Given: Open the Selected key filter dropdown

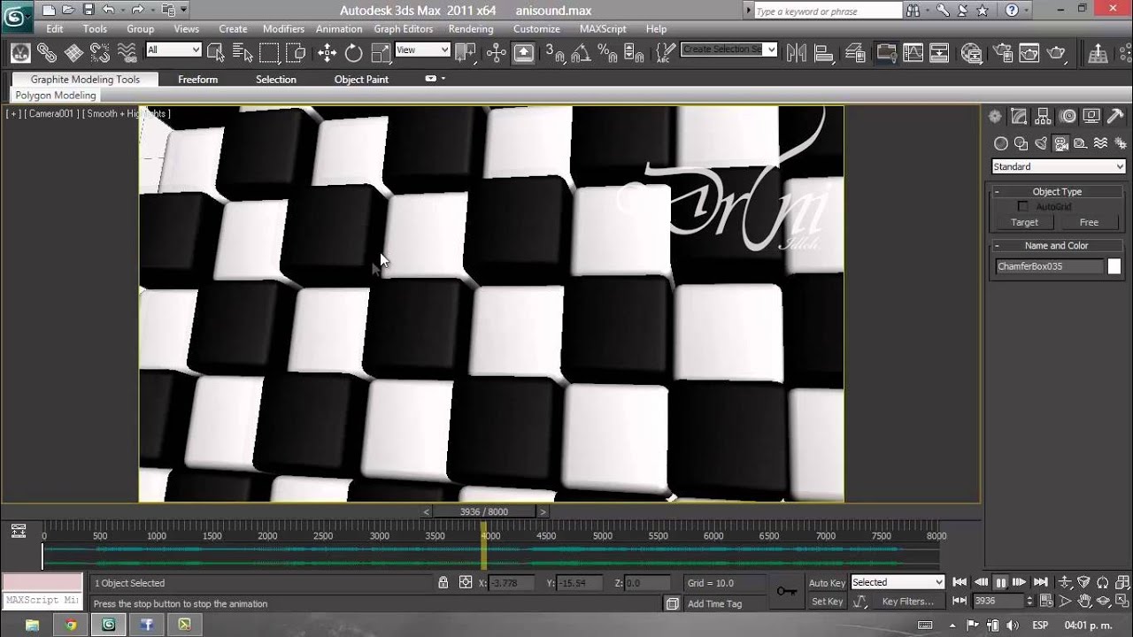Looking at the screenshot, I should (x=898, y=582).
